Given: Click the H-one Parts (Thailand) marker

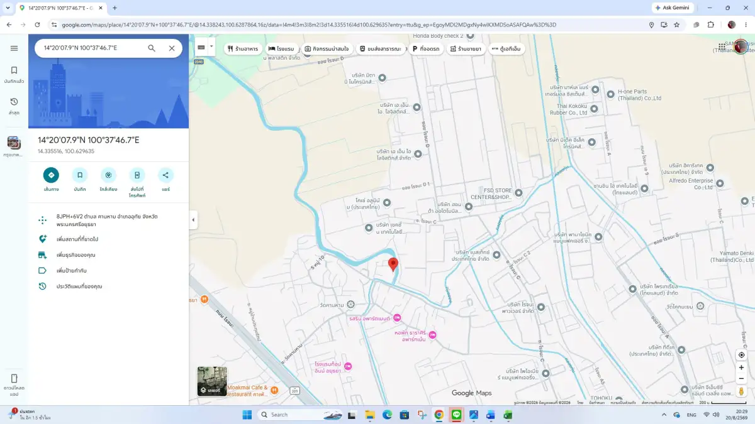Looking at the screenshot, I should coord(611,94).
